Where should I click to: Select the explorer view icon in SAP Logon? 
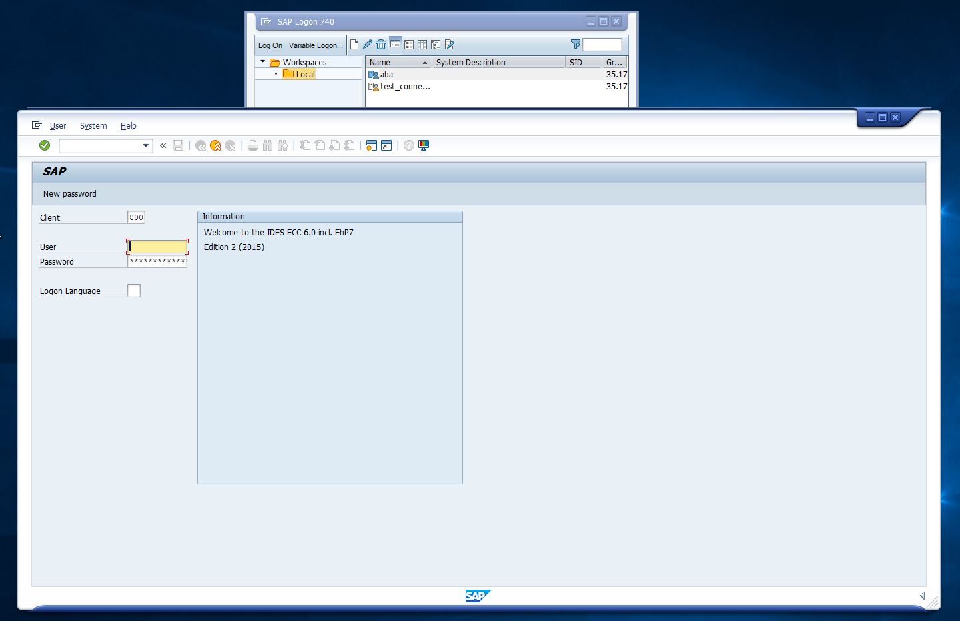396,44
